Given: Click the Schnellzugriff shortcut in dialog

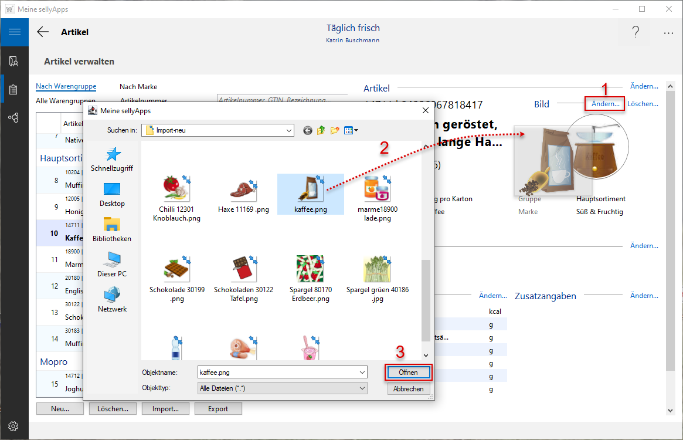Looking at the screenshot, I should (x=112, y=159).
